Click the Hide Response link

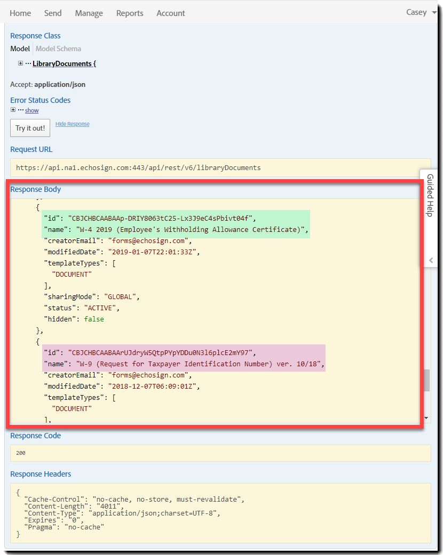[x=72, y=124]
